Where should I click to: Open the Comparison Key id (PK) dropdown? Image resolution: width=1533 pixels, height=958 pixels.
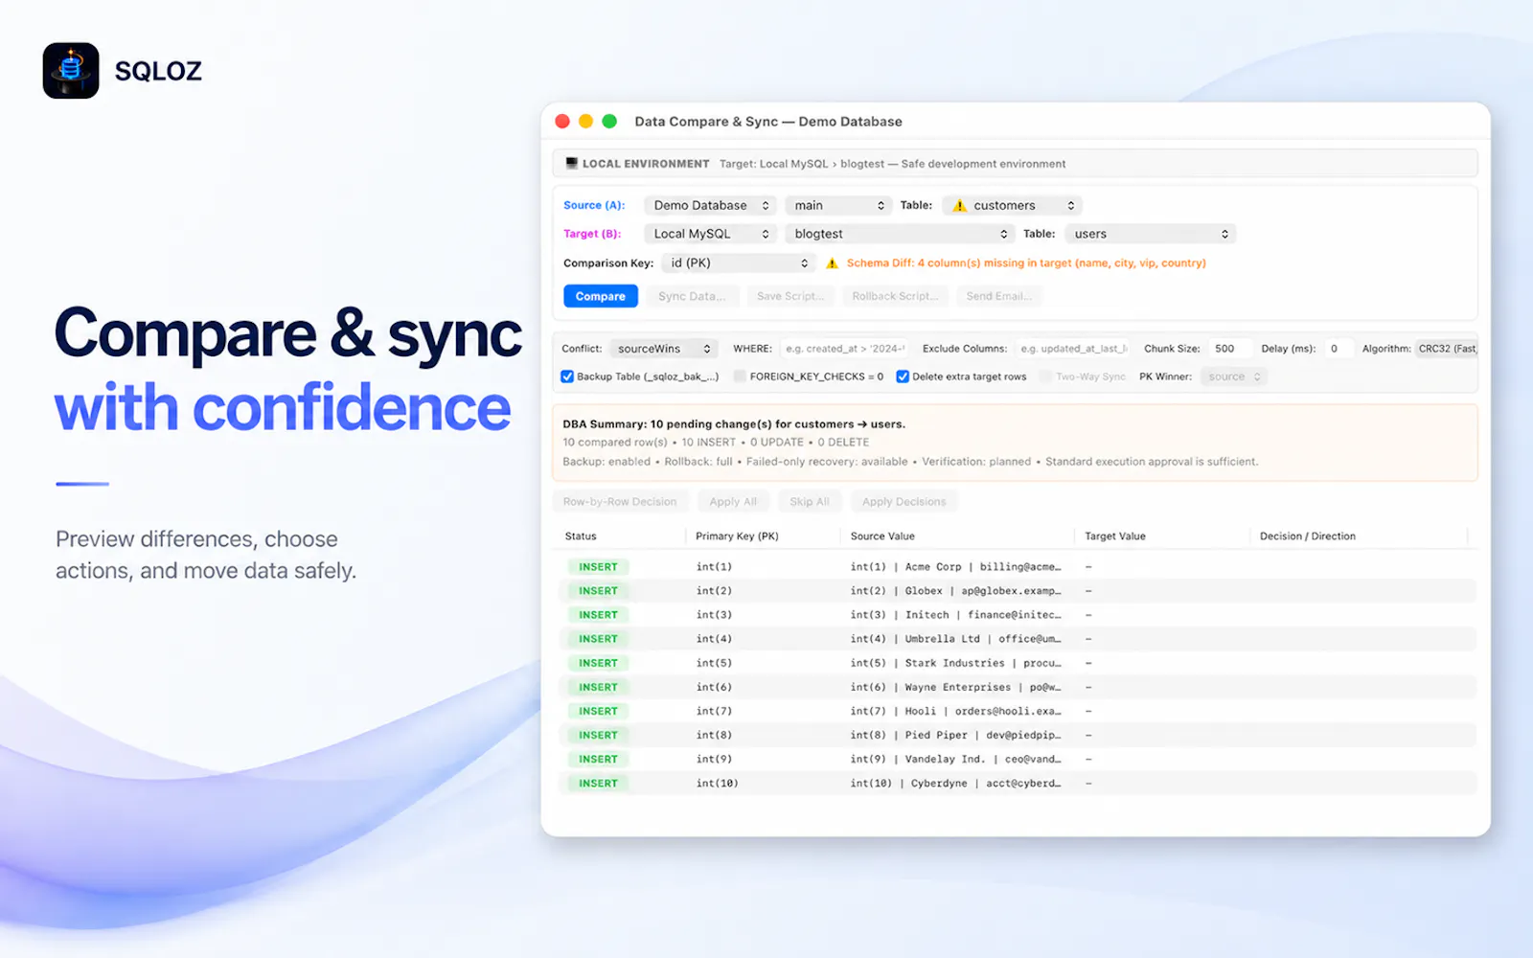[738, 263]
